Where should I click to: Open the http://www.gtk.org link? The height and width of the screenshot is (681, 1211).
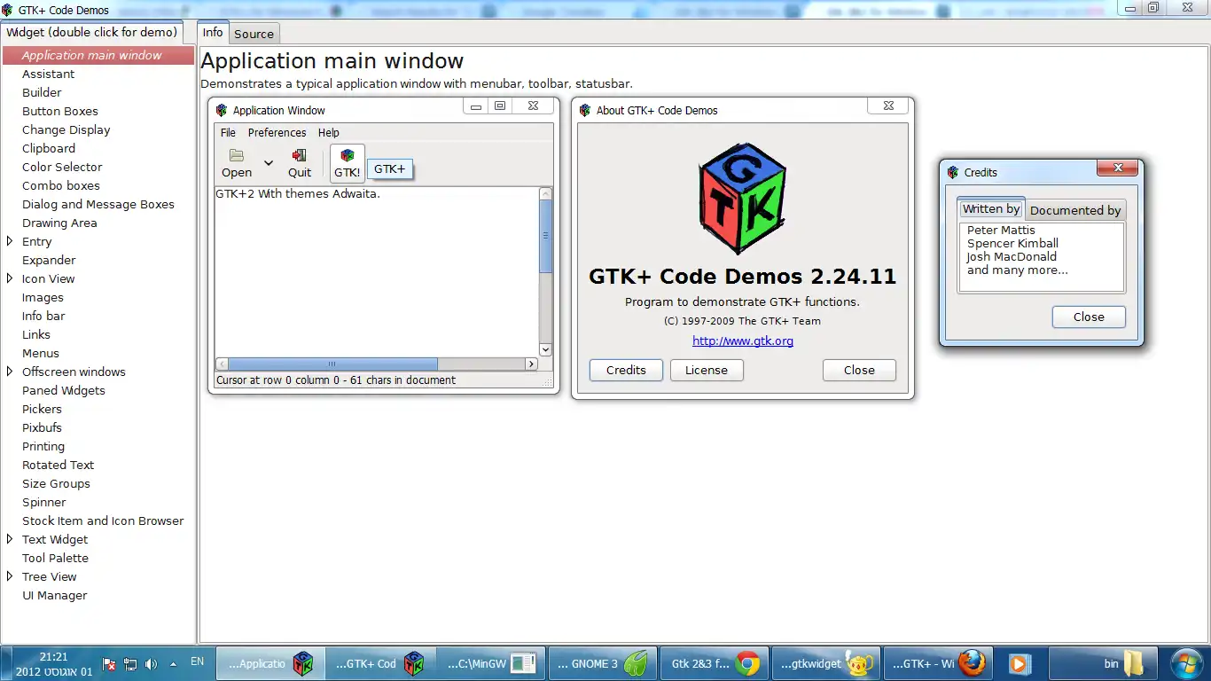coord(743,340)
